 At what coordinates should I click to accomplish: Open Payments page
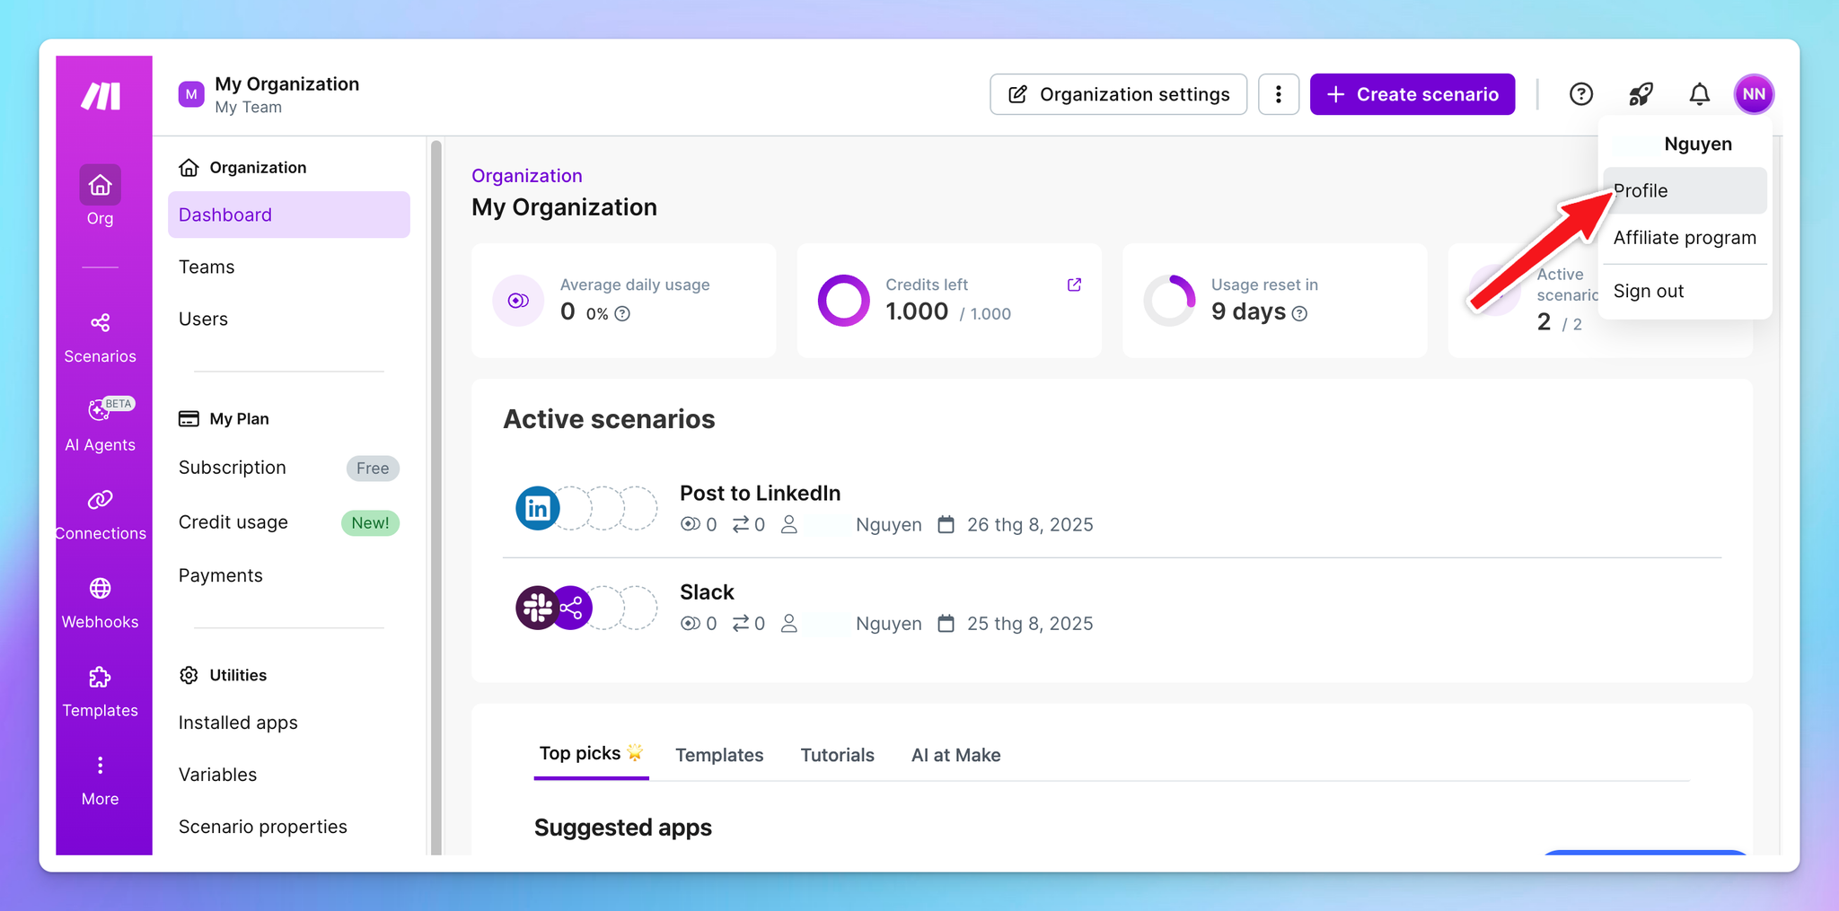click(221, 575)
